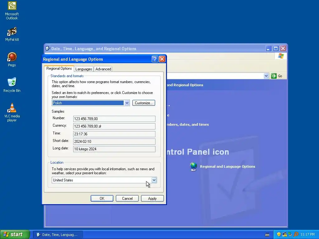Screen dimensions: 319x239
Task: Expand the United States location dropdown arrow
Action: pos(154,180)
